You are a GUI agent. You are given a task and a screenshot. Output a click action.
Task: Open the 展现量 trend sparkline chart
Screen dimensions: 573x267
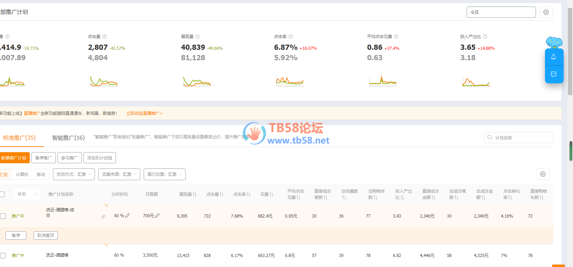pos(197,81)
